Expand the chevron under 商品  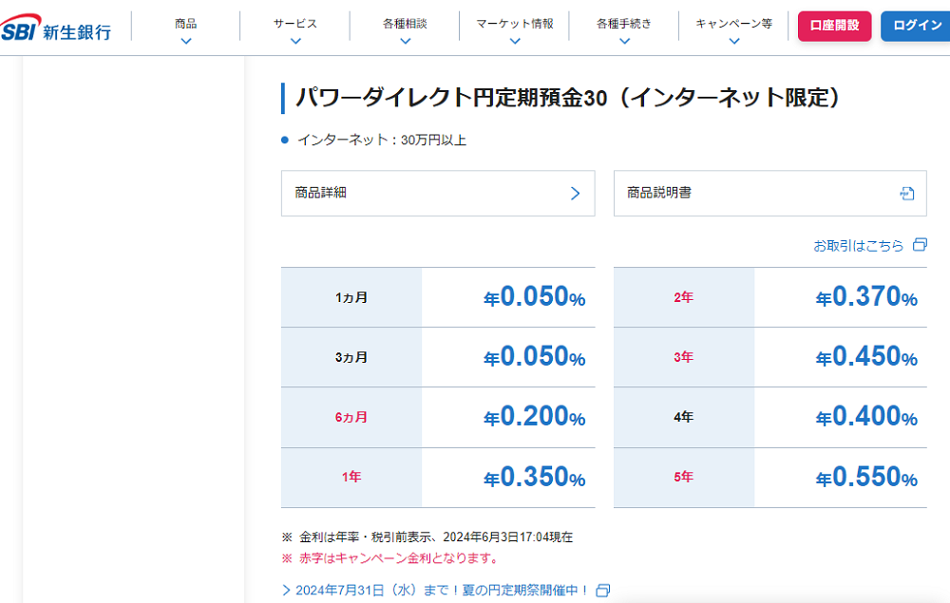[x=186, y=41]
